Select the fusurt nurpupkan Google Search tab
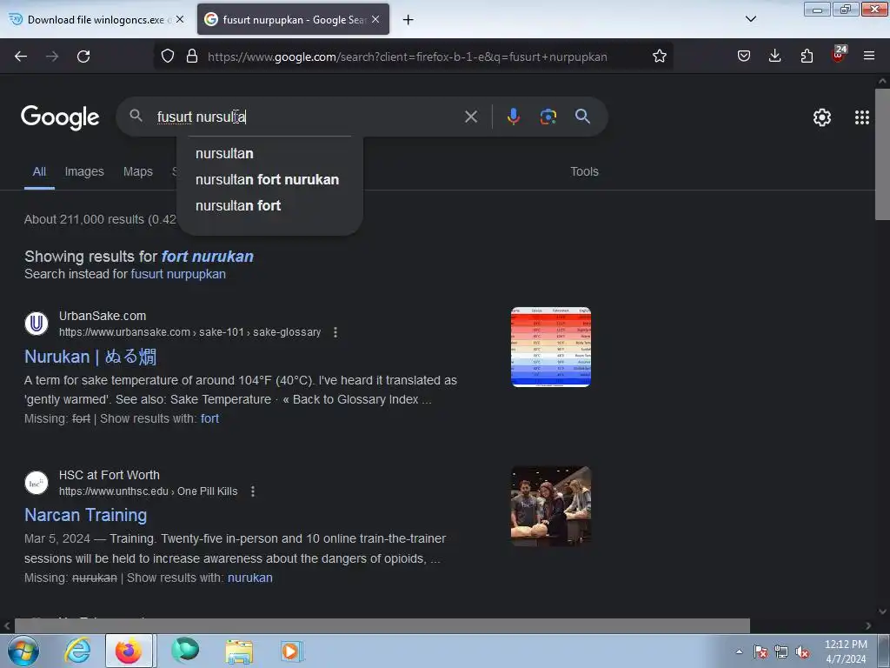The width and height of the screenshot is (890, 668). 293,19
